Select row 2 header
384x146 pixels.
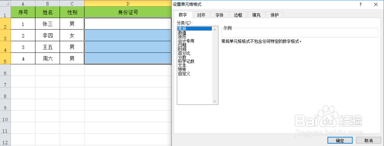click(5, 24)
